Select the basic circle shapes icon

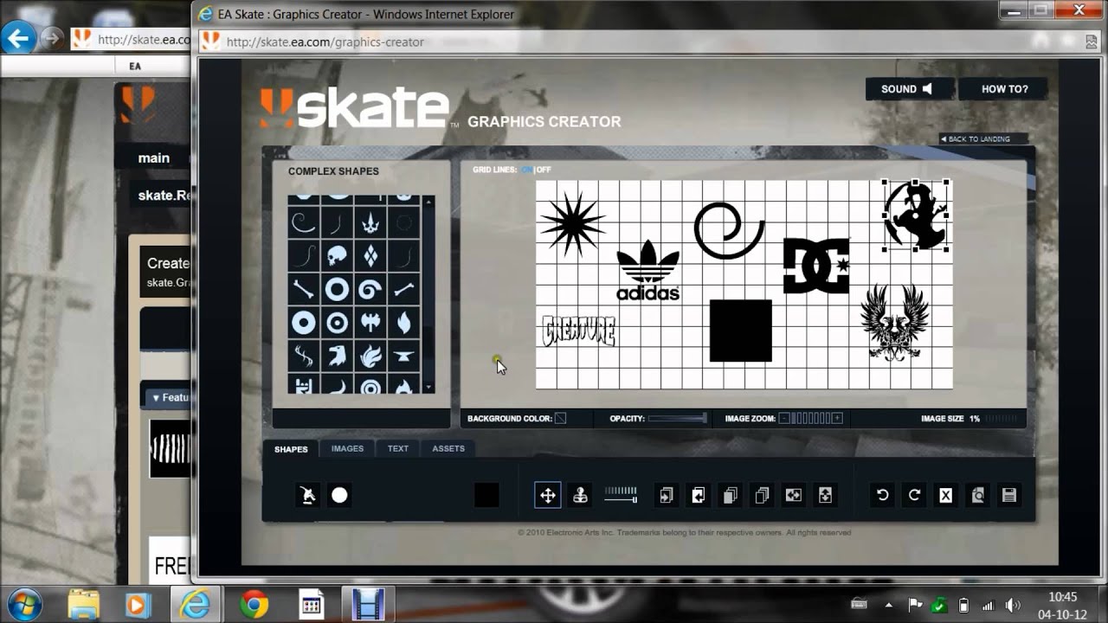tap(339, 495)
